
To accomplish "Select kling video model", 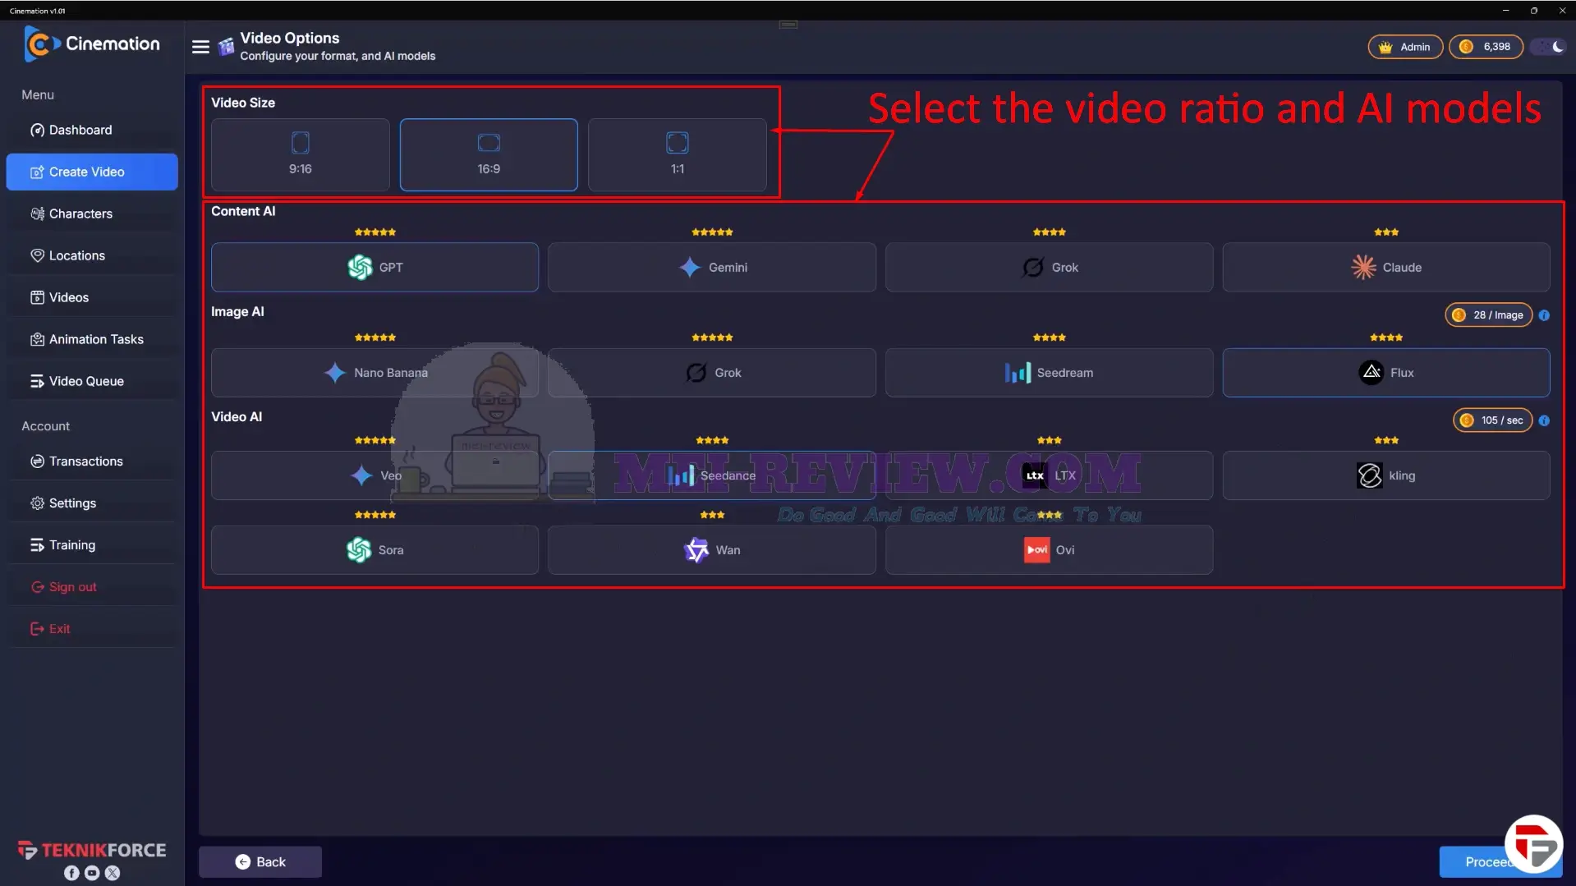I will (1386, 475).
